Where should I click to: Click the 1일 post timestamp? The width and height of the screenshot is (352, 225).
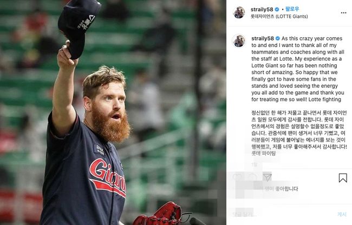(255, 165)
